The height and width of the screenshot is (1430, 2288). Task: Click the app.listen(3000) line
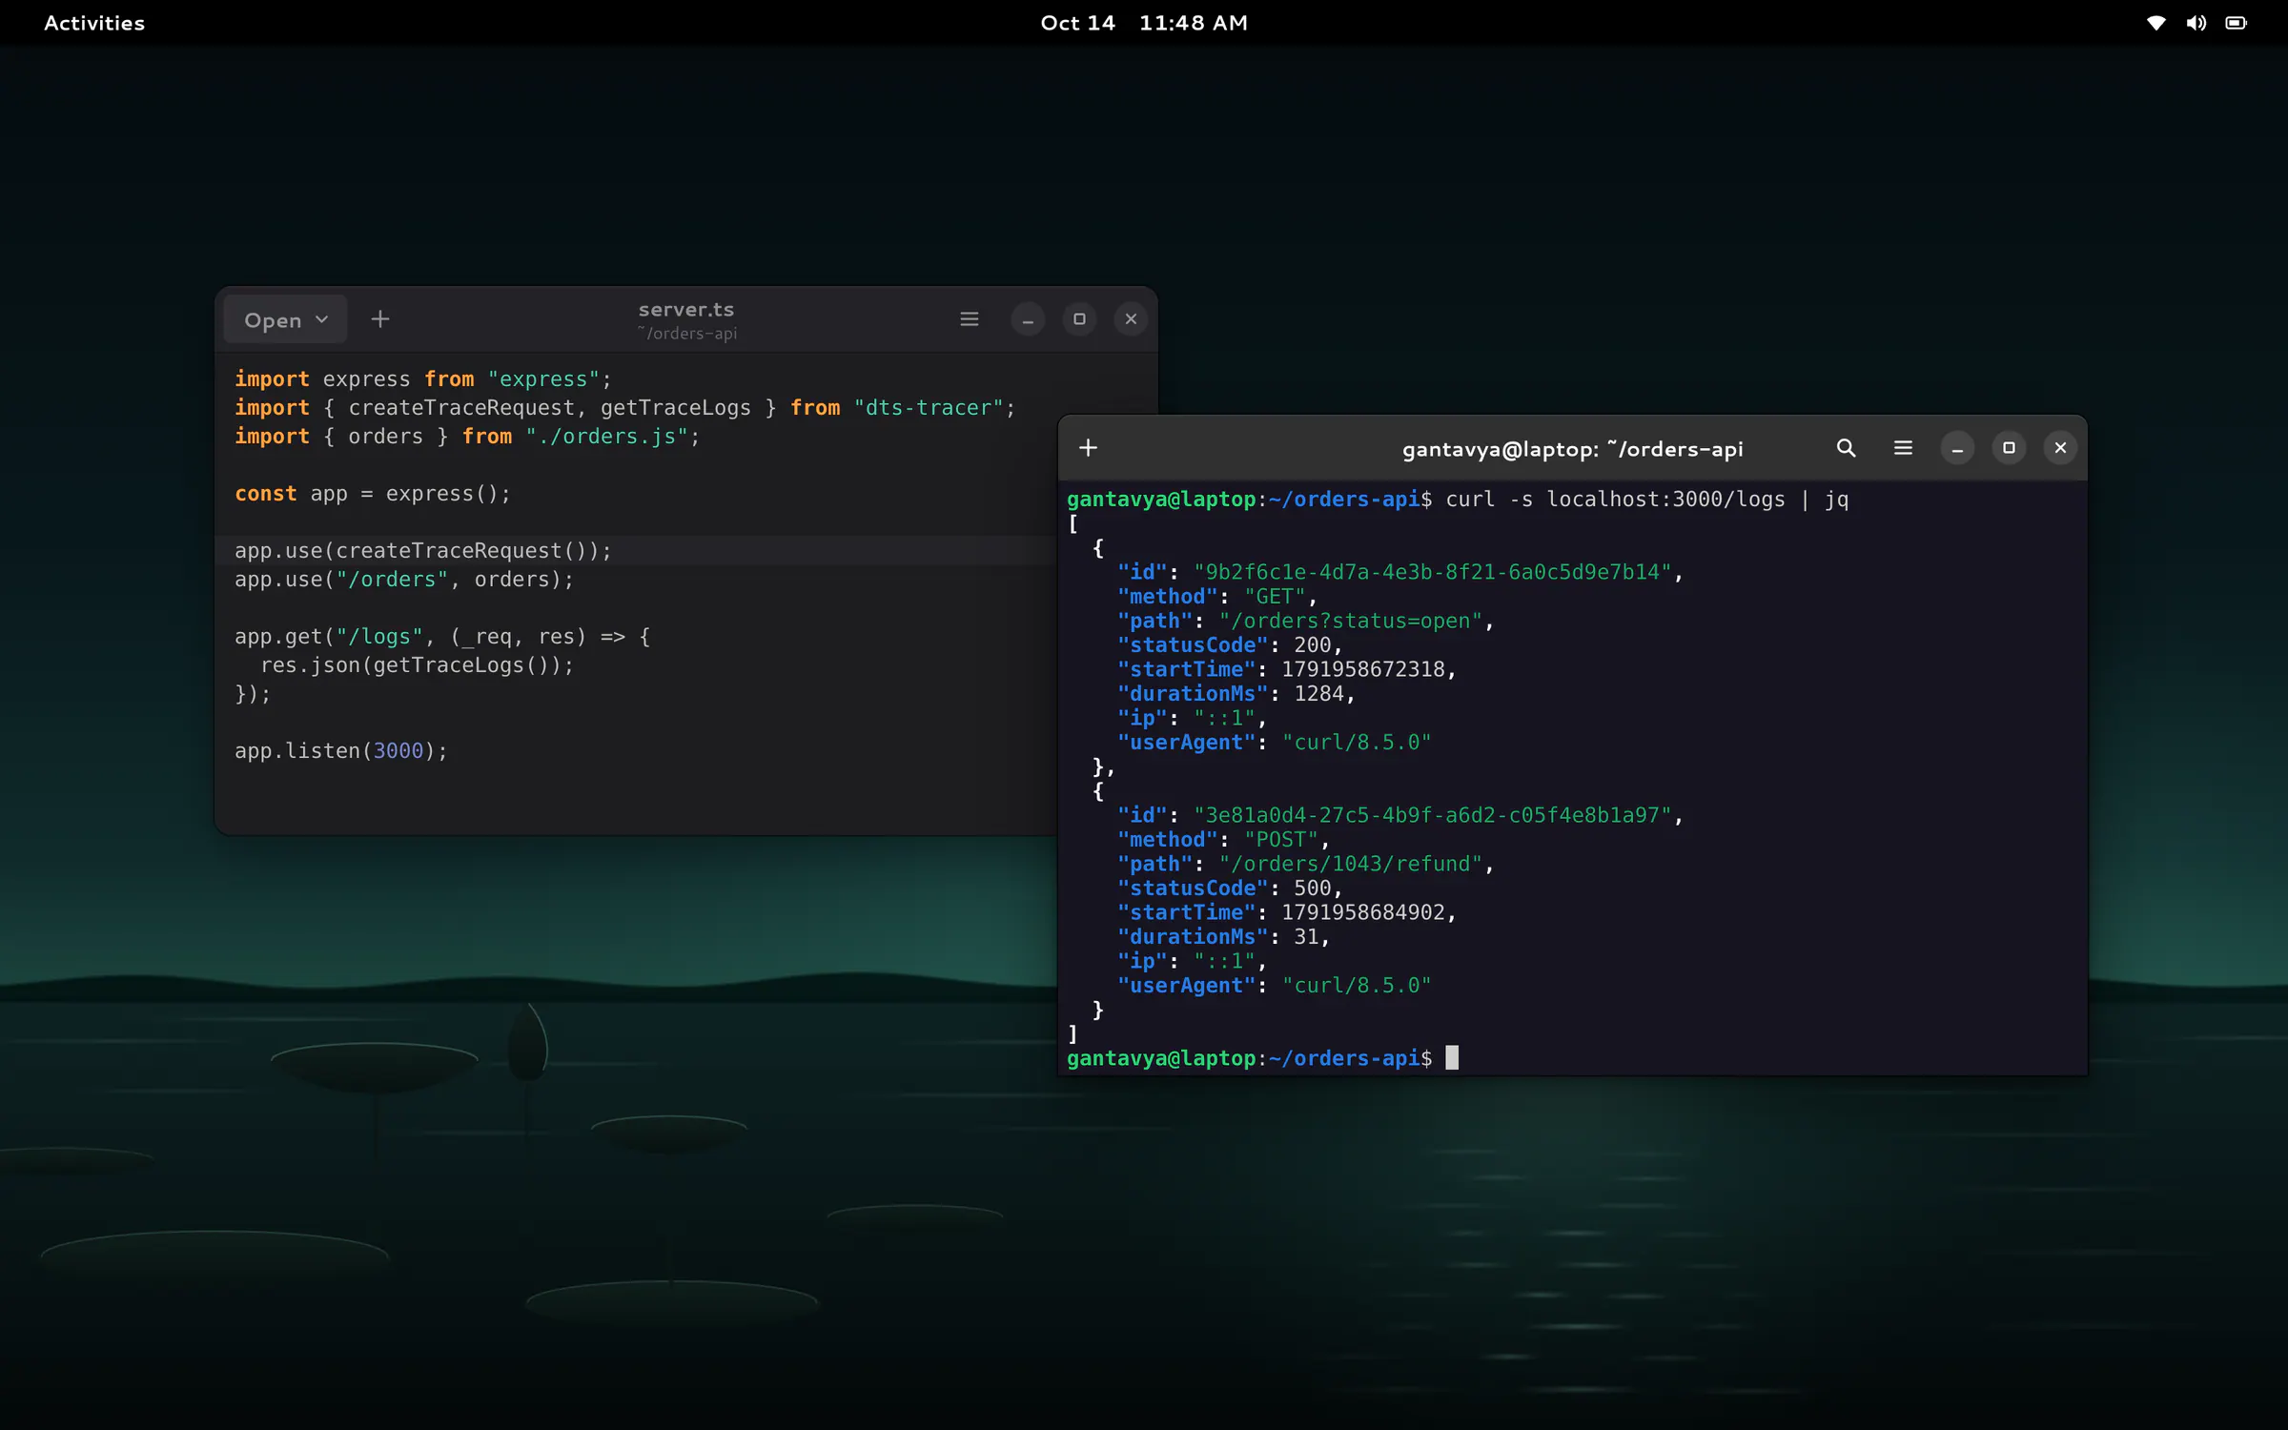click(341, 751)
